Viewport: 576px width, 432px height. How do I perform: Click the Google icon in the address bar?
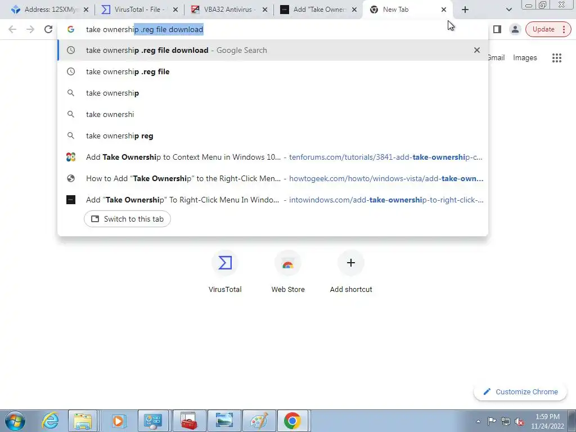[71, 29]
